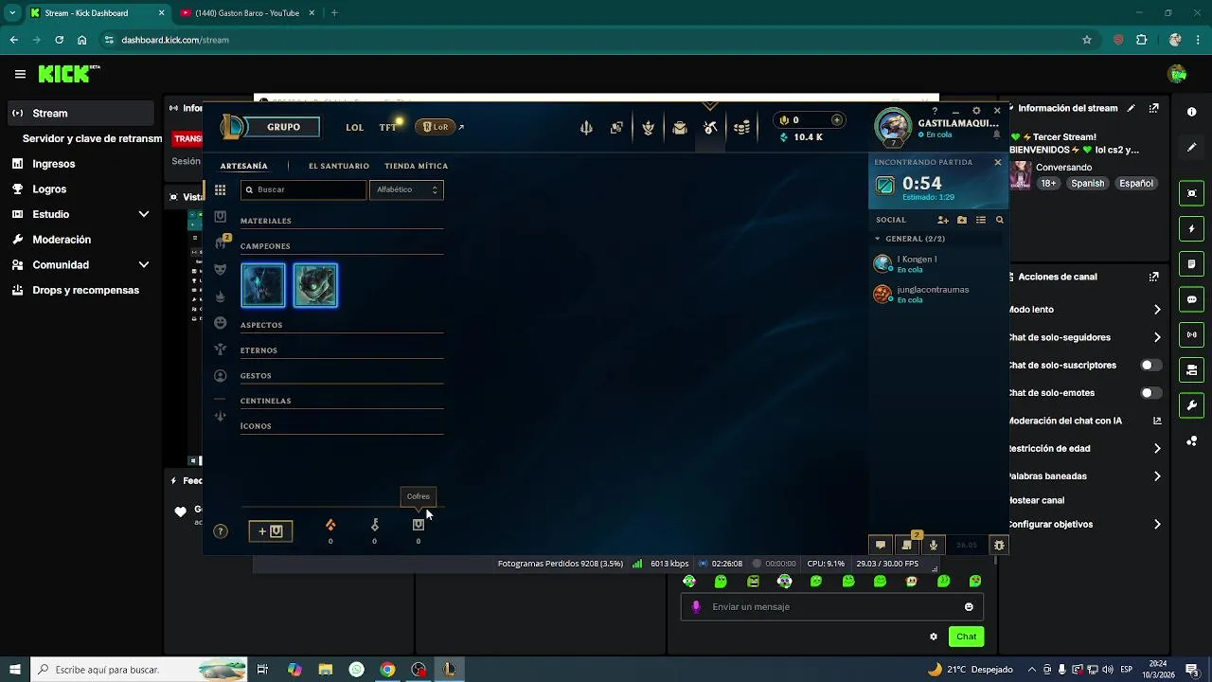The width and height of the screenshot is (1212, 682).
Task: Open Drops y recompensas in Kick sidebar
Action: point(85,291)
